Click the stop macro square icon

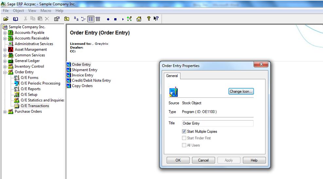[115, 19]
